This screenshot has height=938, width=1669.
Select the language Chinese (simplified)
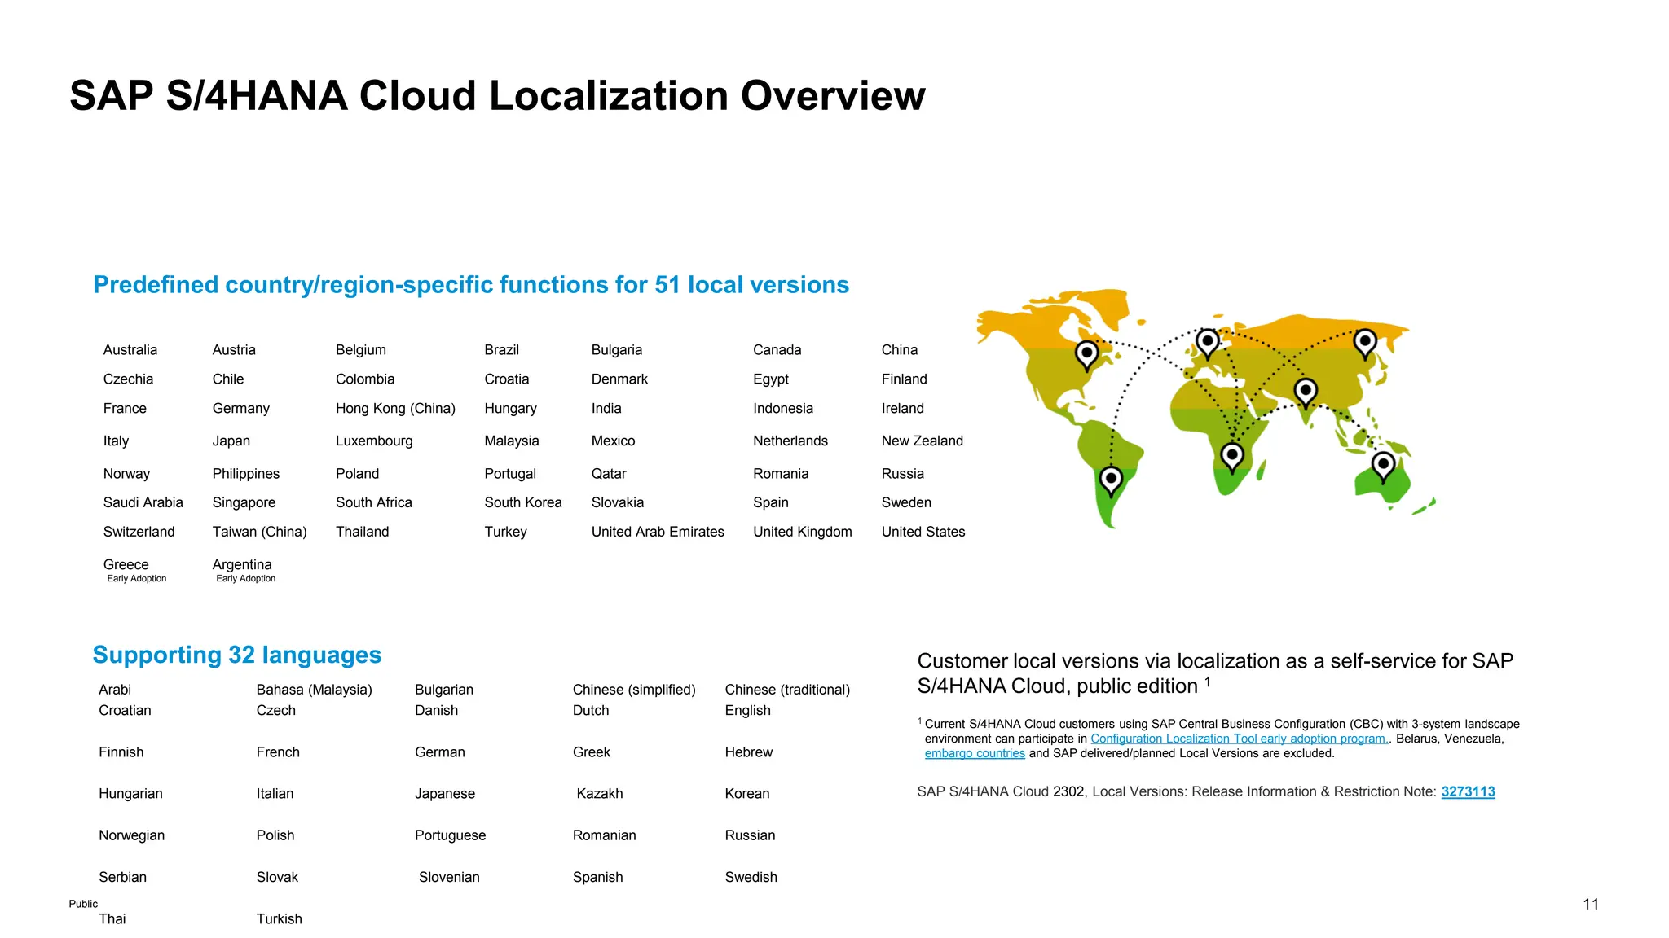634,690
